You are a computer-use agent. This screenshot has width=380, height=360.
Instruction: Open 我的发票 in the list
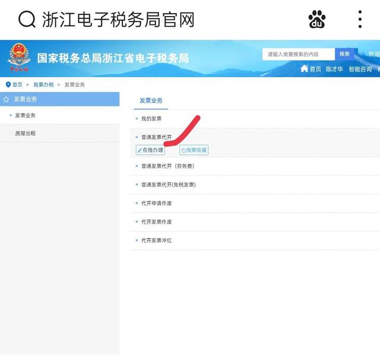151,119
